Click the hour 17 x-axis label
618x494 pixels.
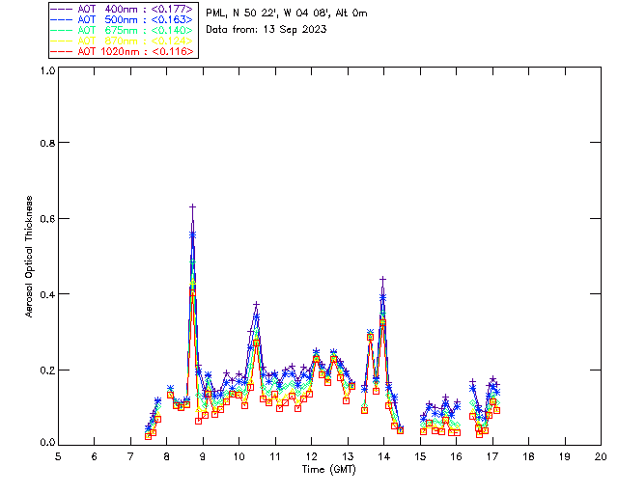click(492, 456)
